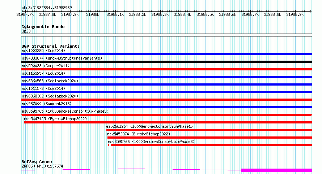Click the 31988k ruler tick label
The height and width of the screenshot is (174, 322).
click(x=93, y=15)
